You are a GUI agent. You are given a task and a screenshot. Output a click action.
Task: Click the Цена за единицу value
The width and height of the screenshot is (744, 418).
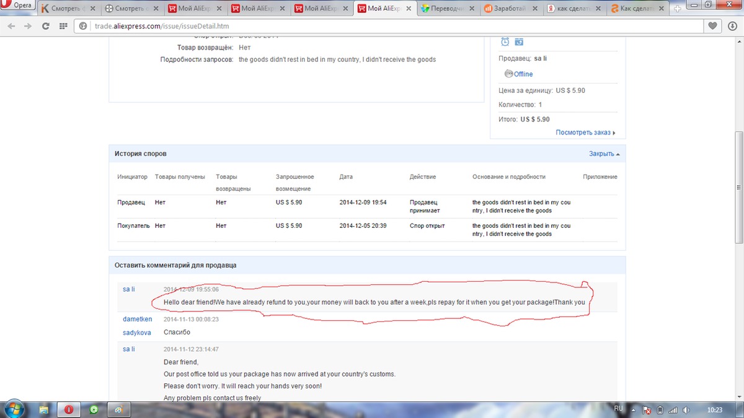570,90
